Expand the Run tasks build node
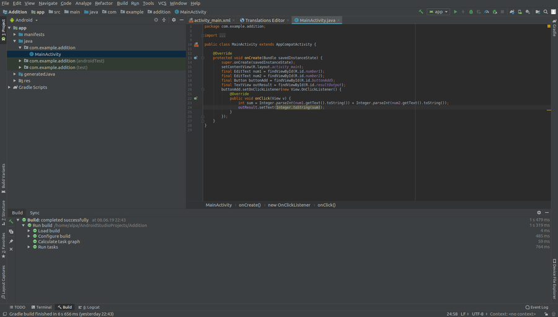The image size is (558, 317). click(x=29, y=247)
